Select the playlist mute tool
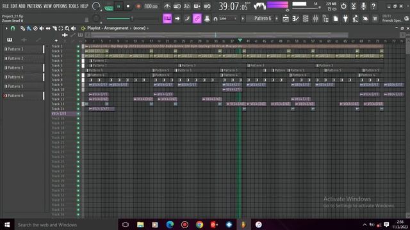This screenshot has width=410, height=230. click(x=42, y=28)
